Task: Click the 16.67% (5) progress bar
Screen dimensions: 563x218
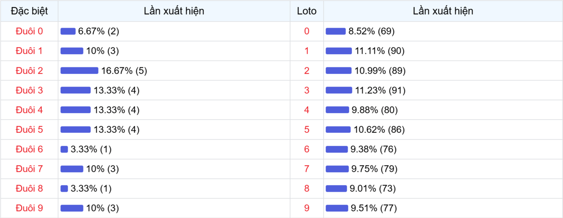Action: pos(79,71)
